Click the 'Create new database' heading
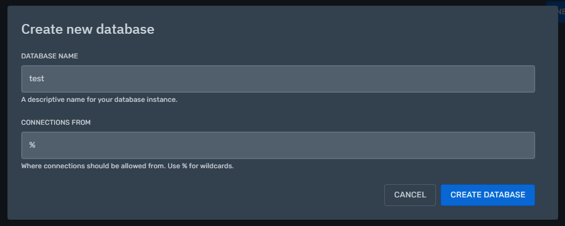 pos(88,29)
